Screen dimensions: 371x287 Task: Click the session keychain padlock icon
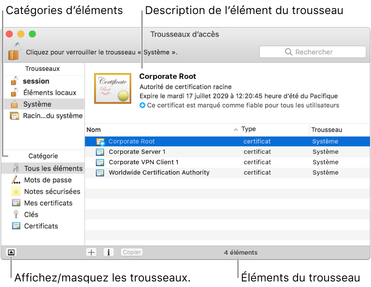[14, 81]
